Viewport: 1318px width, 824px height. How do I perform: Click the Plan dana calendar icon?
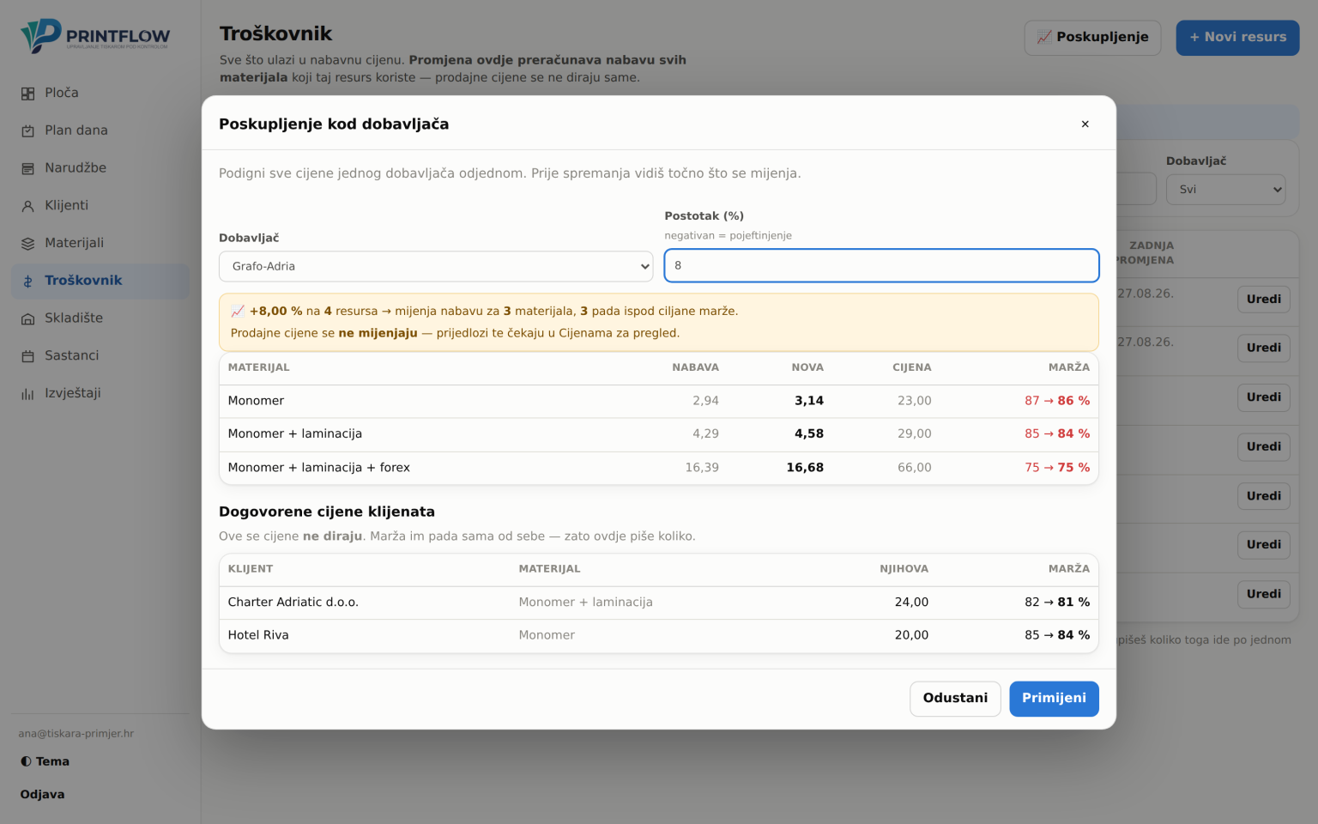28,131
